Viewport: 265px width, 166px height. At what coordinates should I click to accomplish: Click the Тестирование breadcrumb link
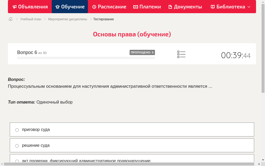103,19
